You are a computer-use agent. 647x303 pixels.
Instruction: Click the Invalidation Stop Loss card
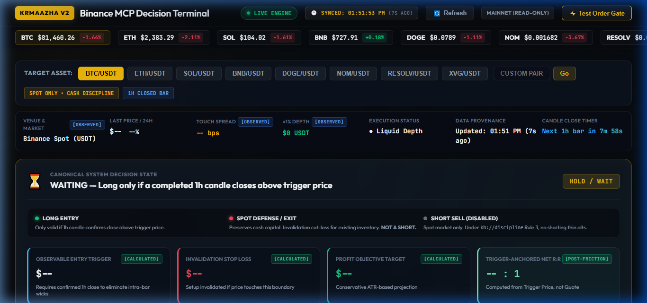(249, 275)
